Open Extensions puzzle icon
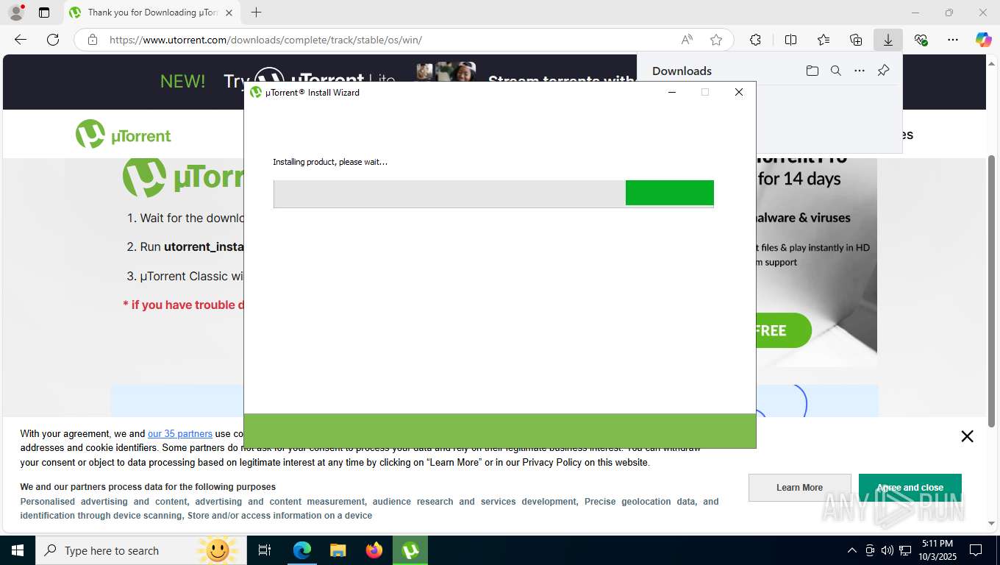The image size is (1000, 565). (755, 40)
